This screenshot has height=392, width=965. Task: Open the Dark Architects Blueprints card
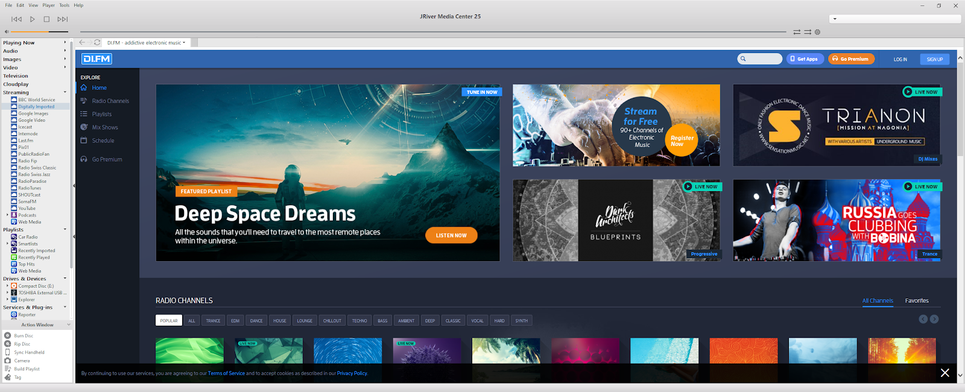[x=616, y=220]
